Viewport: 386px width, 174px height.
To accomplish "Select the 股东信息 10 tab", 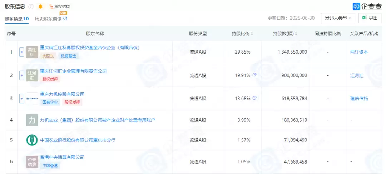I will [x=16, y=19].
